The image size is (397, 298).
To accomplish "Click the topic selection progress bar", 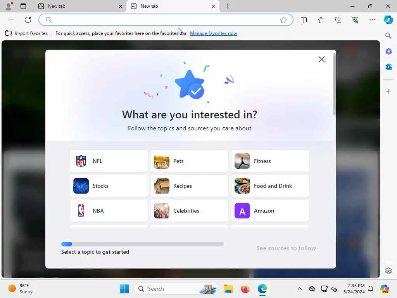I will click(x=143, y=244).
